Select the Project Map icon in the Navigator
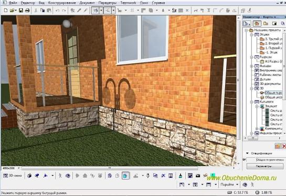 coord(257,24)
